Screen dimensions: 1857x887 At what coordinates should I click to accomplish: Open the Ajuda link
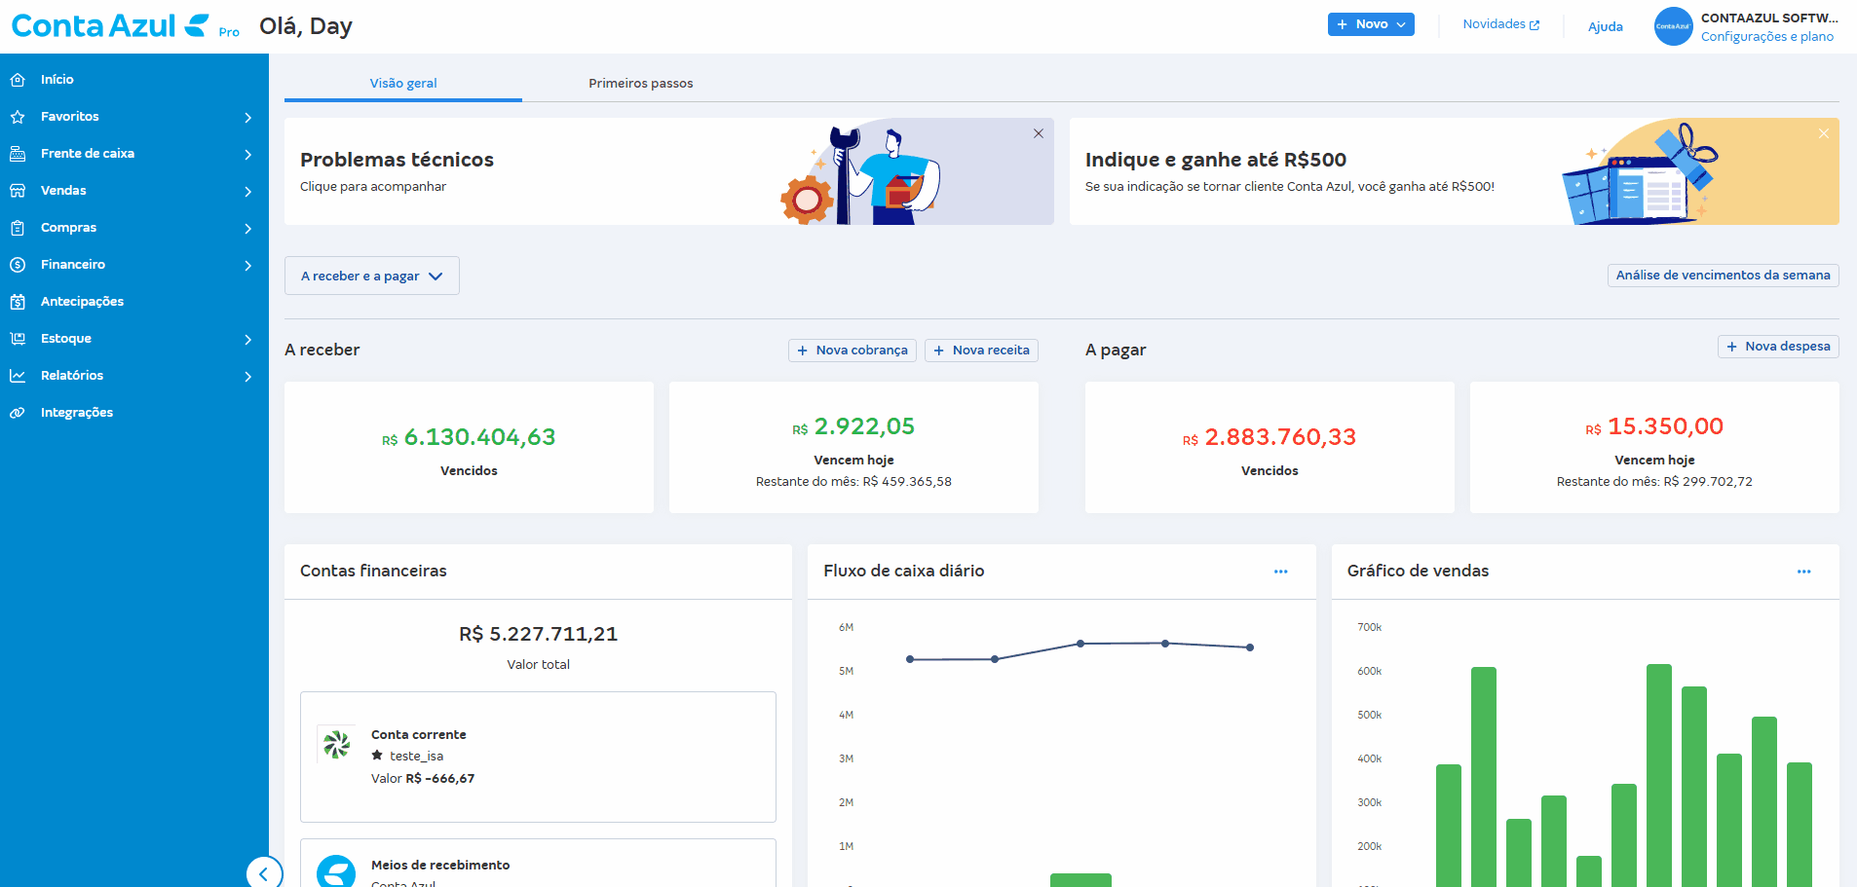[1606, 27]
